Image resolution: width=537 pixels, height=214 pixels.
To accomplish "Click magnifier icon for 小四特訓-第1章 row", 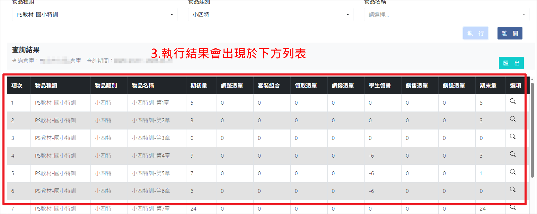I will tap(513, 101).
